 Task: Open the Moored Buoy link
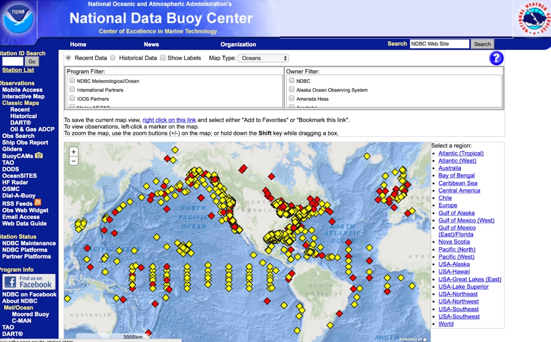30,314
